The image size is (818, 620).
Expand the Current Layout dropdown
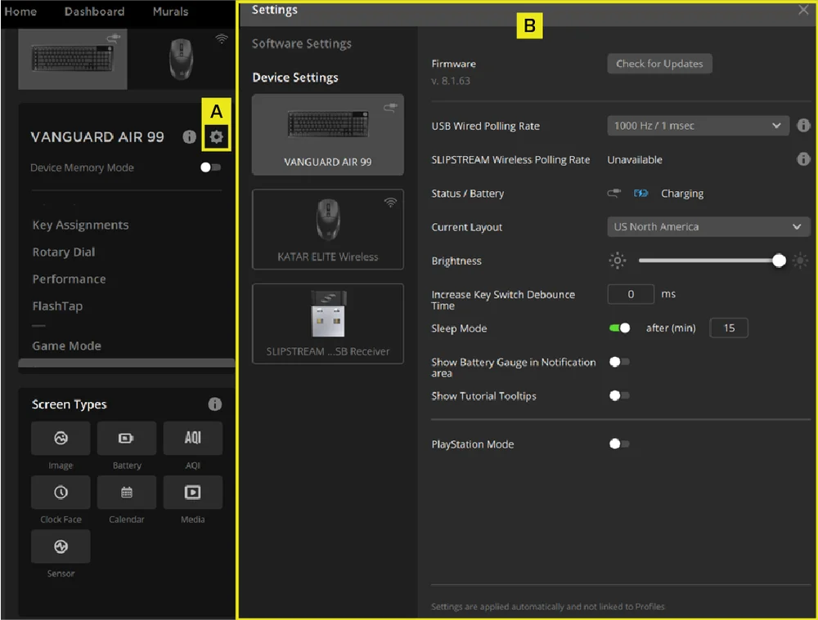(x=708, y=227)
